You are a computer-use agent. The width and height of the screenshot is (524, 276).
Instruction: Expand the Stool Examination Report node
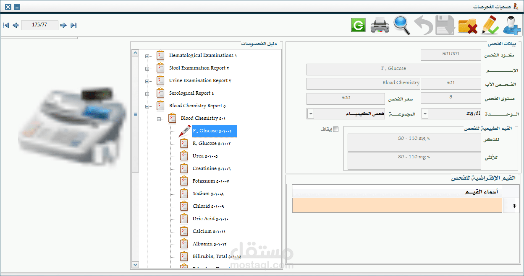(x=147, y=69)
